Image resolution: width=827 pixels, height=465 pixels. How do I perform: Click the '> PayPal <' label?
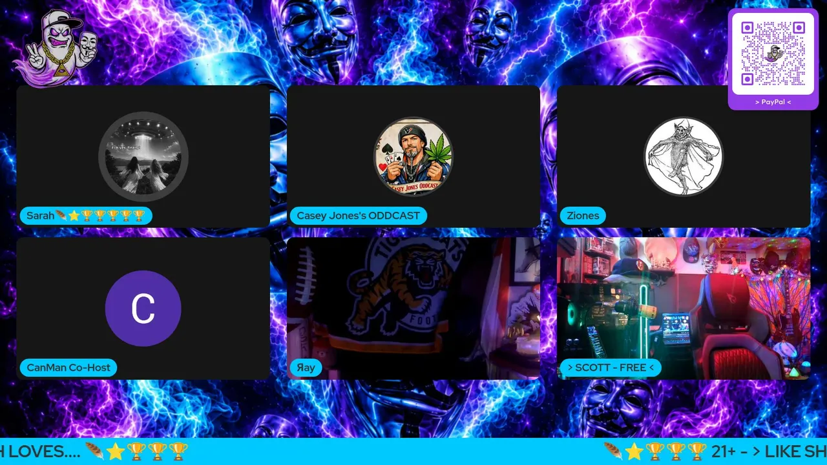click(773, 102)
